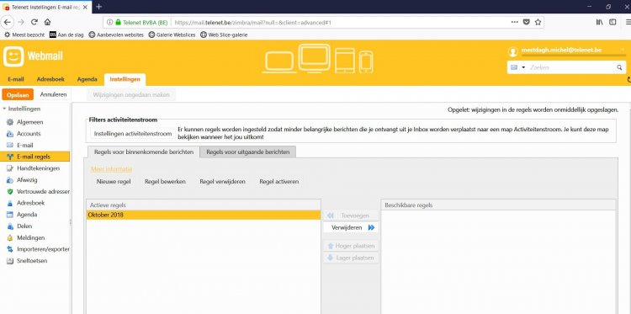Select the Vertrouwde adressen shield icon
Screen dimensions: 631x314
point(10,192)
